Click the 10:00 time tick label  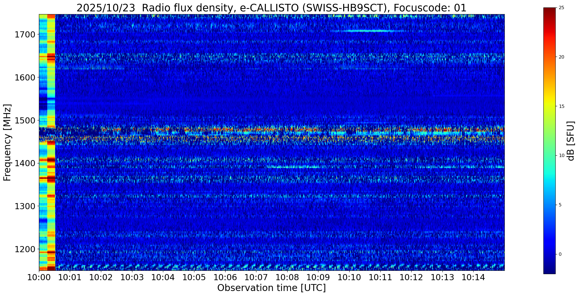coord(39,277)
